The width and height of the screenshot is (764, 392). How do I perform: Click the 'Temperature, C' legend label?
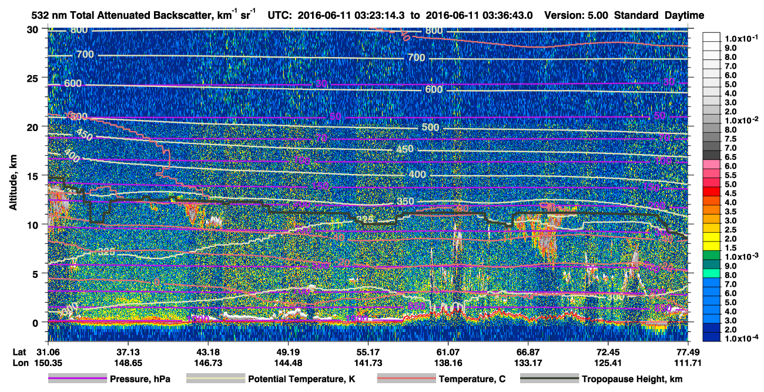click(x=472, y=380)
